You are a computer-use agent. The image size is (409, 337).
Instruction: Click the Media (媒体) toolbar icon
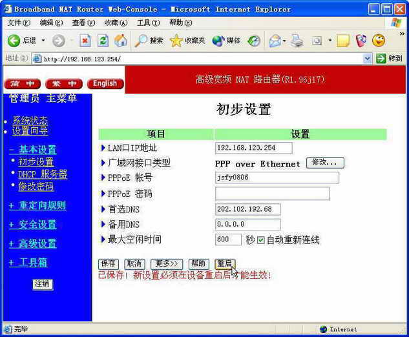coord(218,40)
